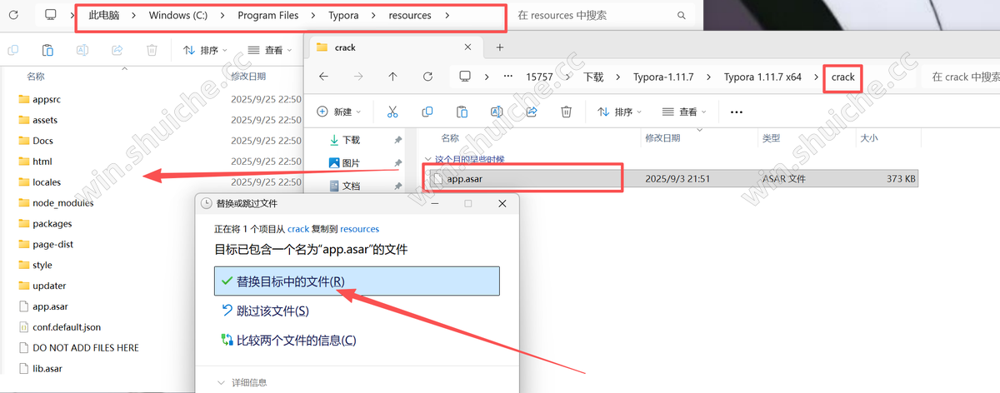Open the three-dots more menu in the crack toolbar
The height and width of the screenshot is (393, 1000).
point(736,112)
